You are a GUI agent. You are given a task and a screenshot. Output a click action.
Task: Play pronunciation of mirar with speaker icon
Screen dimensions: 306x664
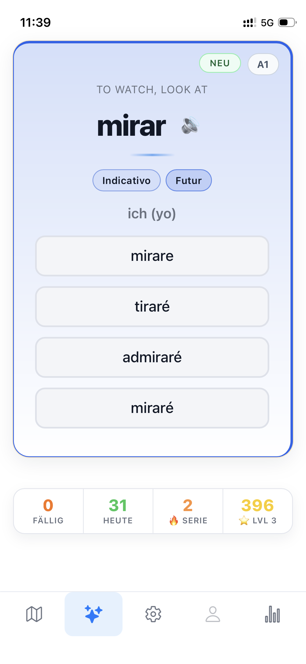click(x=189, y=126)
